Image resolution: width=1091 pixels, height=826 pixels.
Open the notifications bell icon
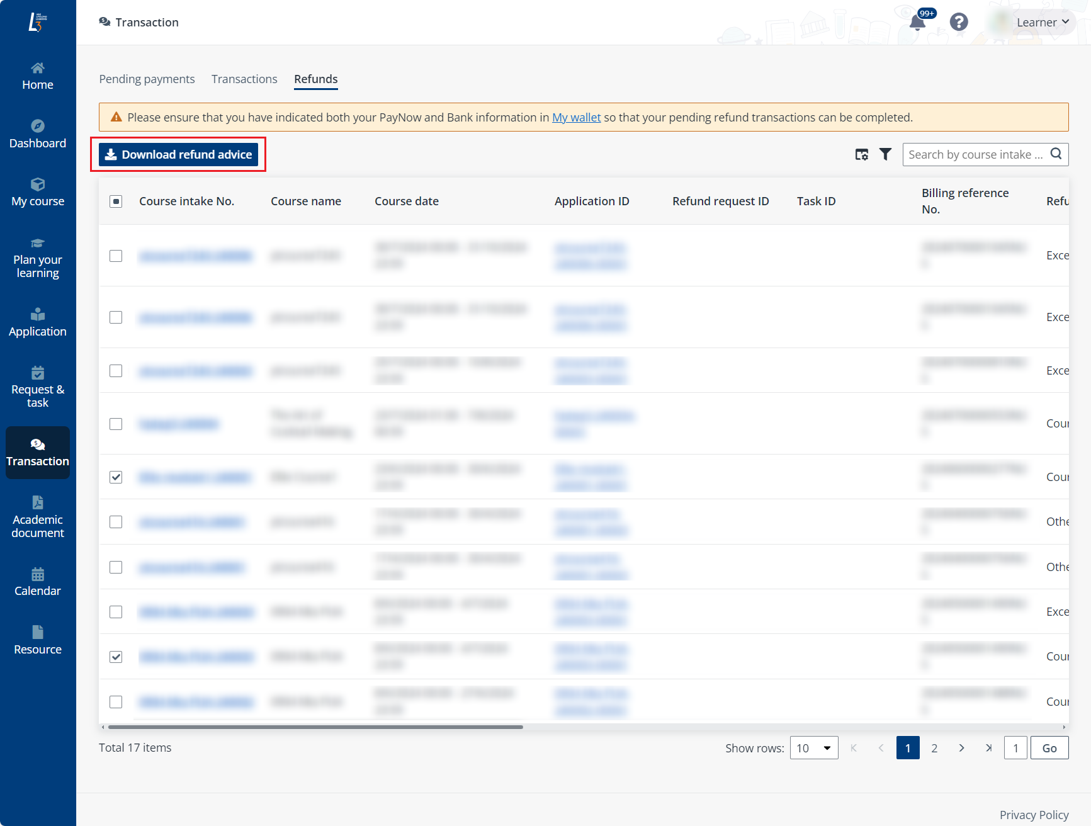pyautogui.click(x=917, y=23)
